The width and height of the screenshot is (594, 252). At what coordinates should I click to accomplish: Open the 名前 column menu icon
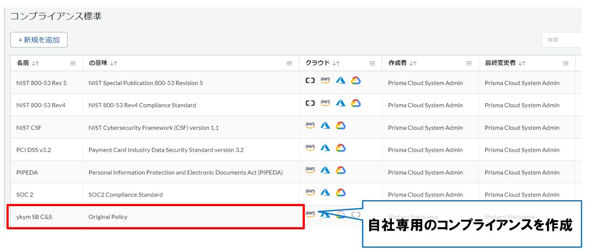tap(73, 64)
